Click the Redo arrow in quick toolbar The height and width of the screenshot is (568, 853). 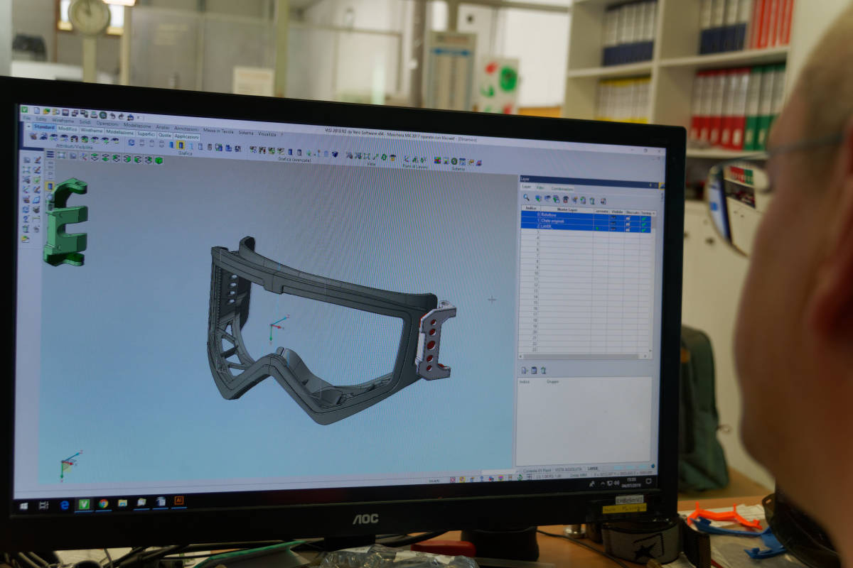(121, 116)
